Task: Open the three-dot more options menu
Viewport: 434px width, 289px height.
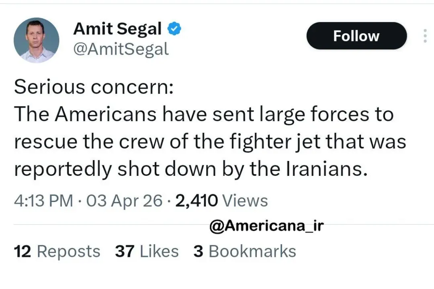Action: point(425,36)
